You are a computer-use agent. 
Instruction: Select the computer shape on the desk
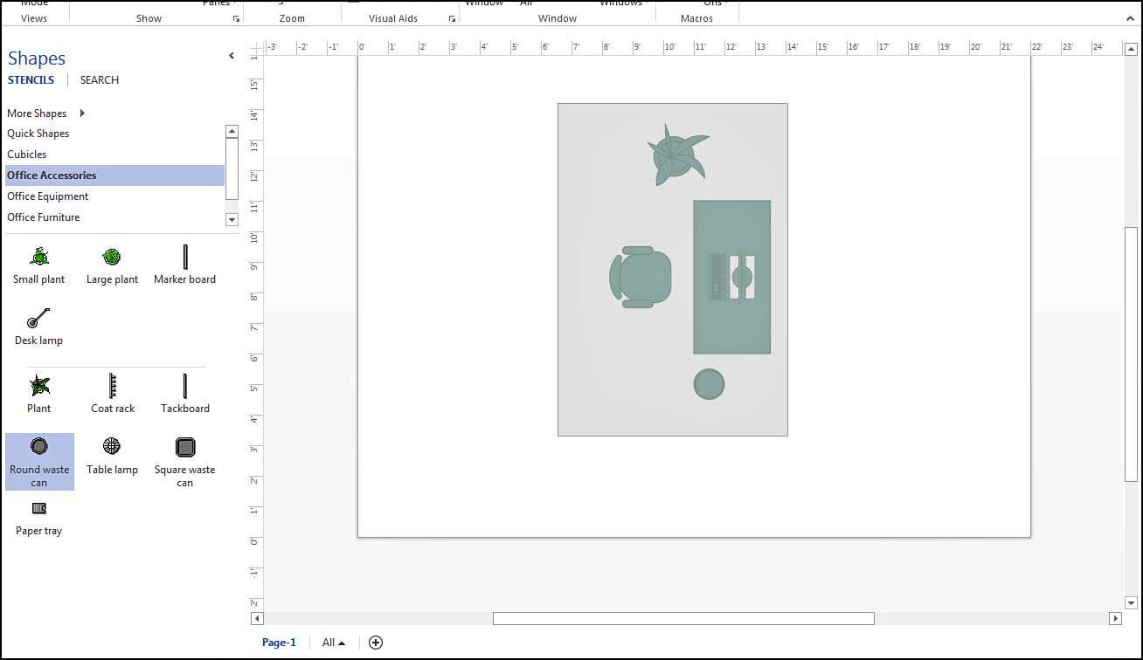[732, 277]
